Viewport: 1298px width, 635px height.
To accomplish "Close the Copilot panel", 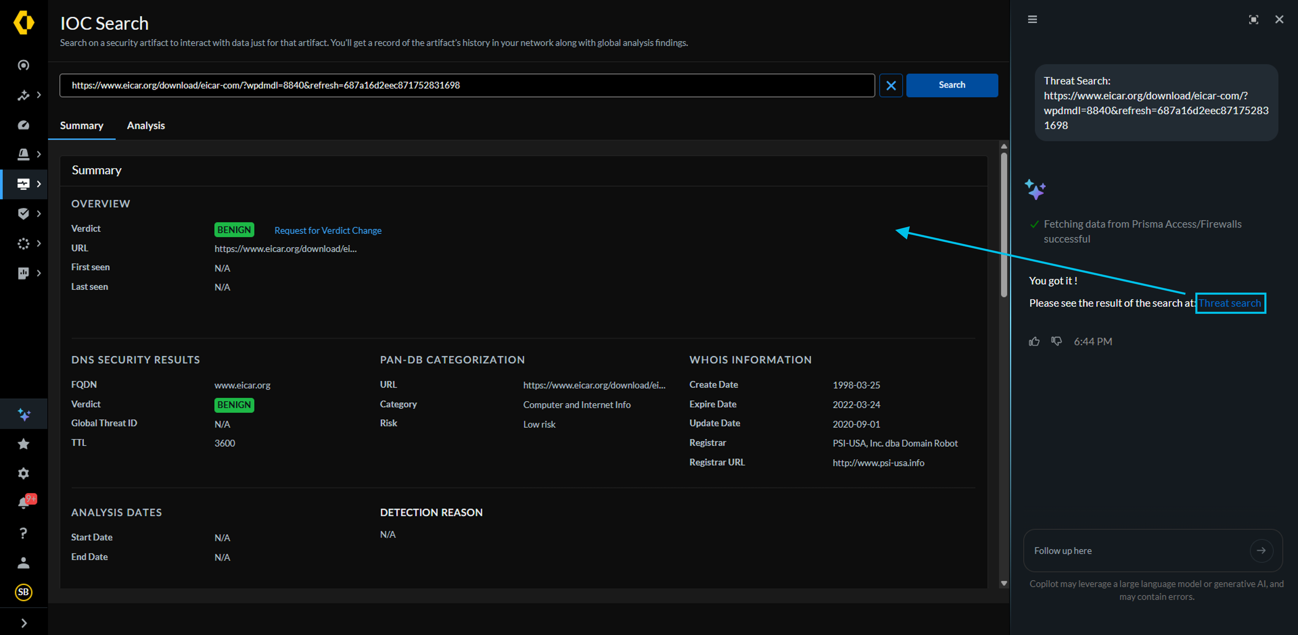I will [x=1279, y=20].
